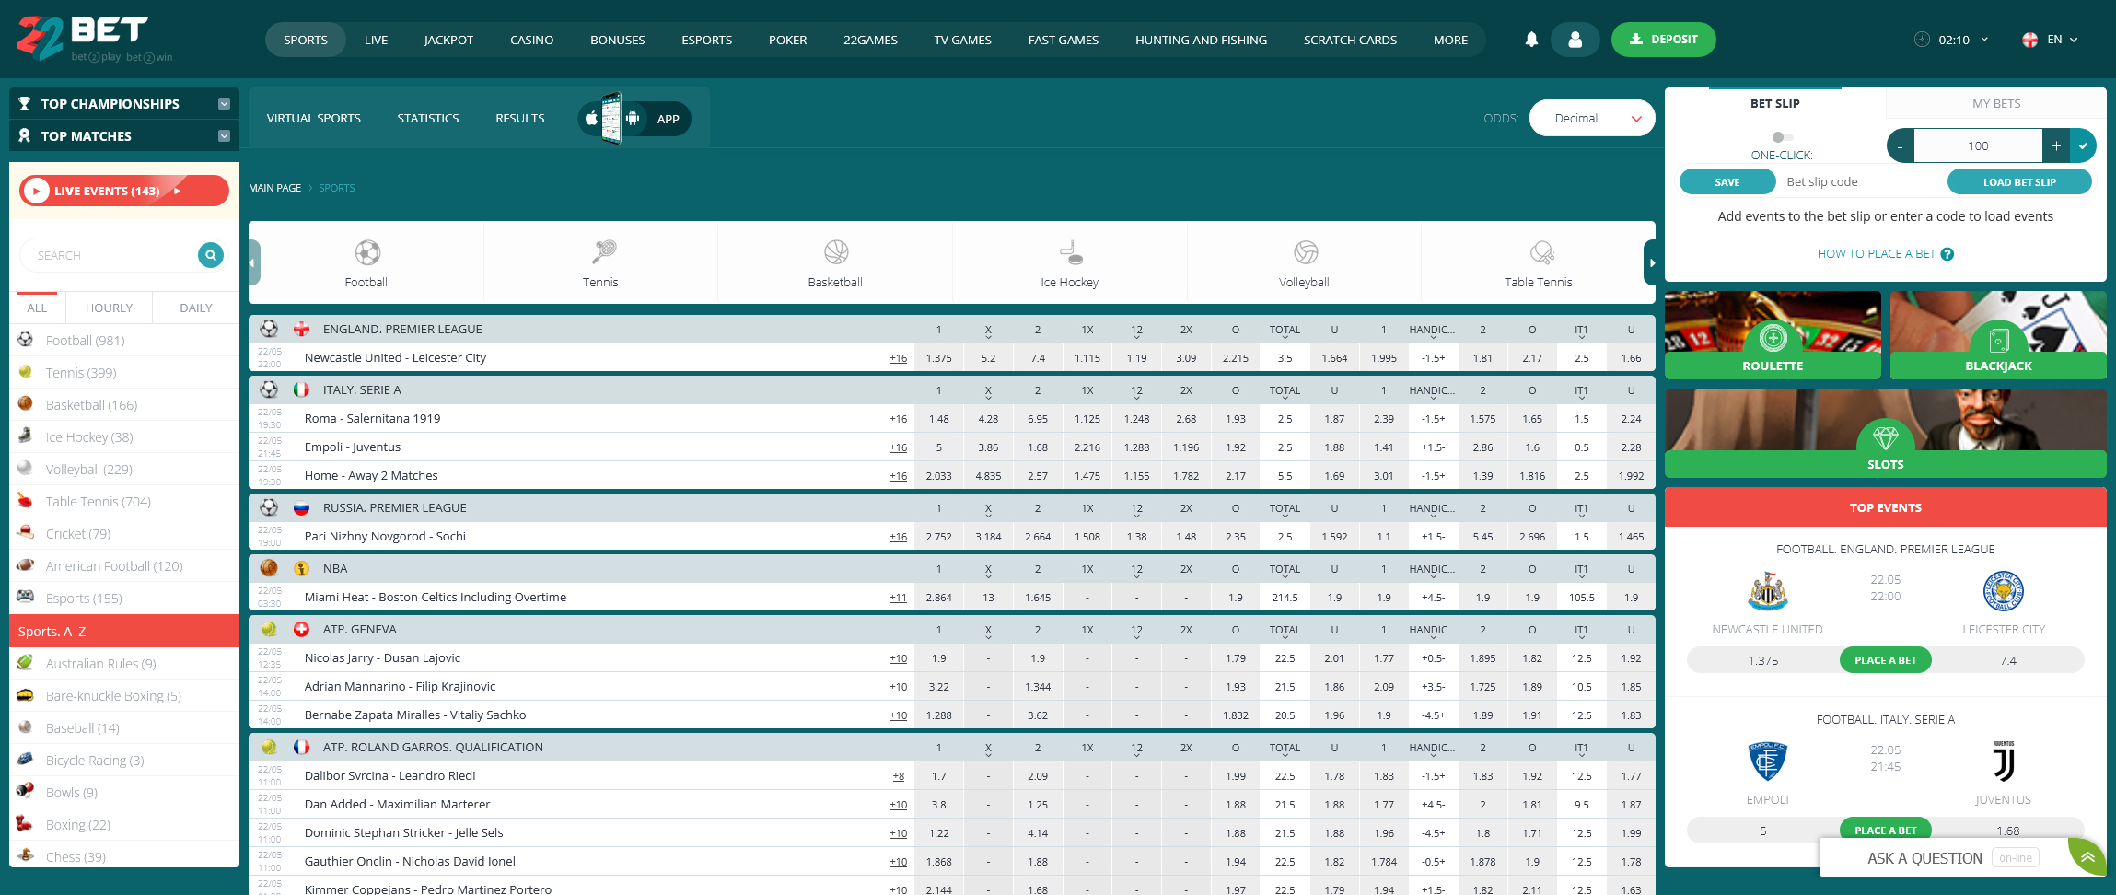Open the Roulette casino thumbnail

1773,335
